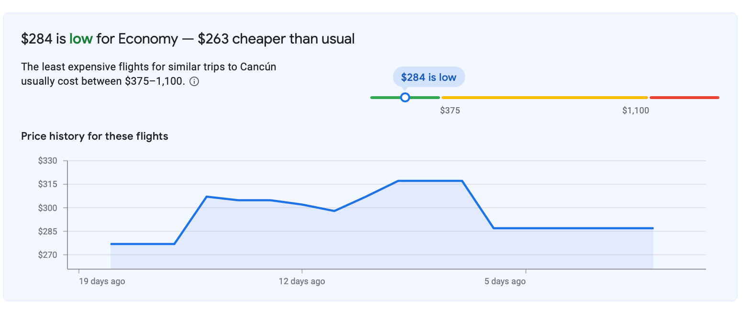Click the red high-price segment
The image size is (751, 311).
point(684,97)
